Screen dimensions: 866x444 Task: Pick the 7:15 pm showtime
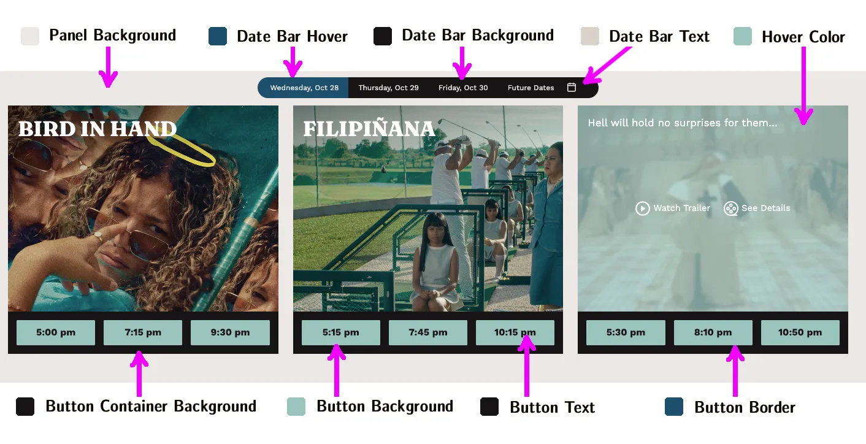click(143, 332)
